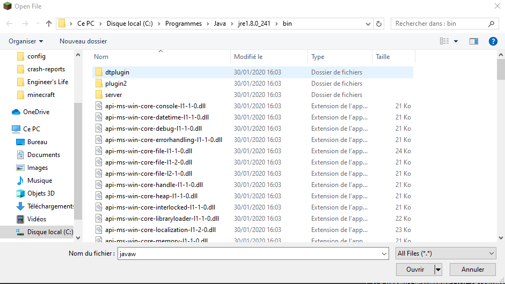The image size is (505, 284).
Task: Expand chevron after Ce PC in breadcrumb
Action: click(x=100, y=24)
